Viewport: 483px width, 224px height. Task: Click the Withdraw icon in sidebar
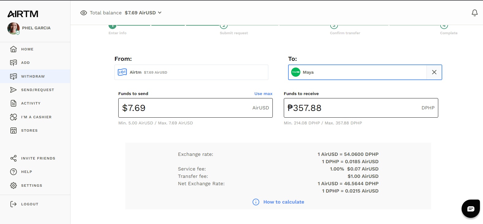pyautogui.click(x=13, y=76)
